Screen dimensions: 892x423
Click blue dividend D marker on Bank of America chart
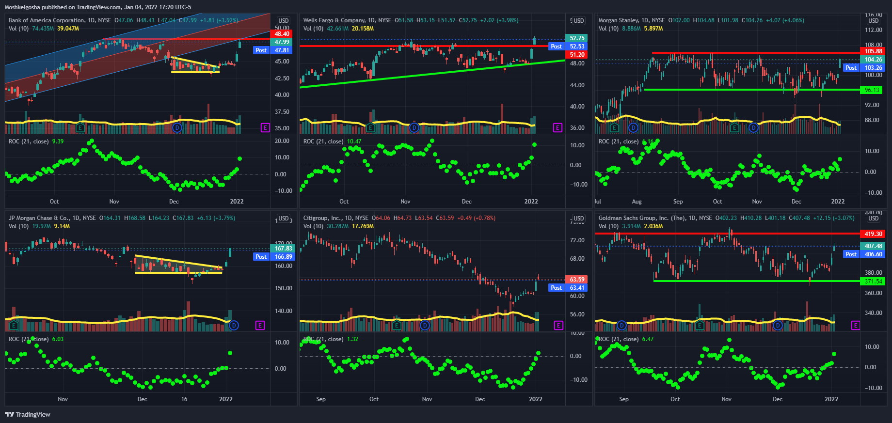point(177,128)
